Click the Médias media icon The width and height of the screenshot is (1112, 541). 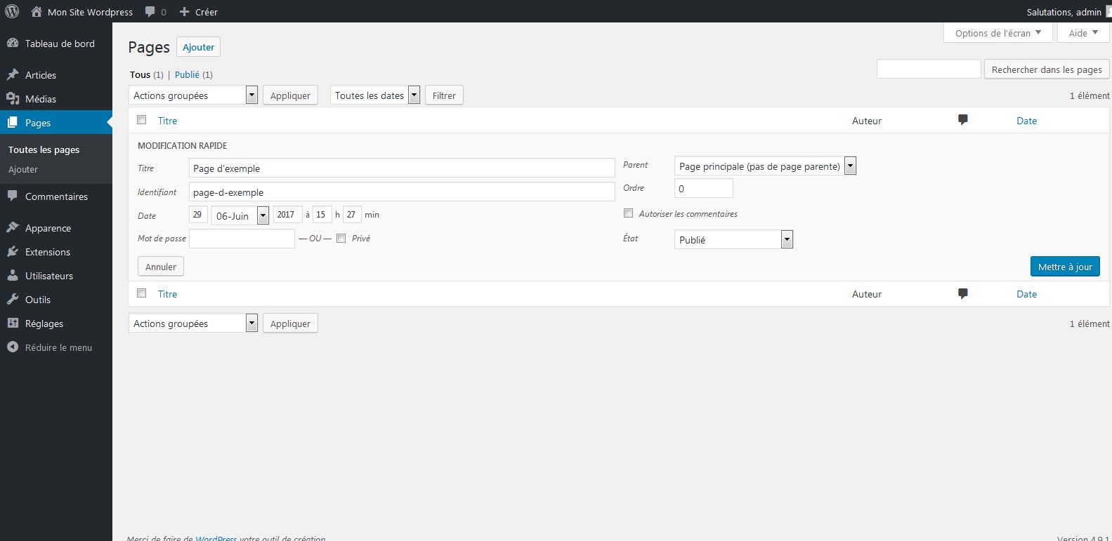point(13,98)
